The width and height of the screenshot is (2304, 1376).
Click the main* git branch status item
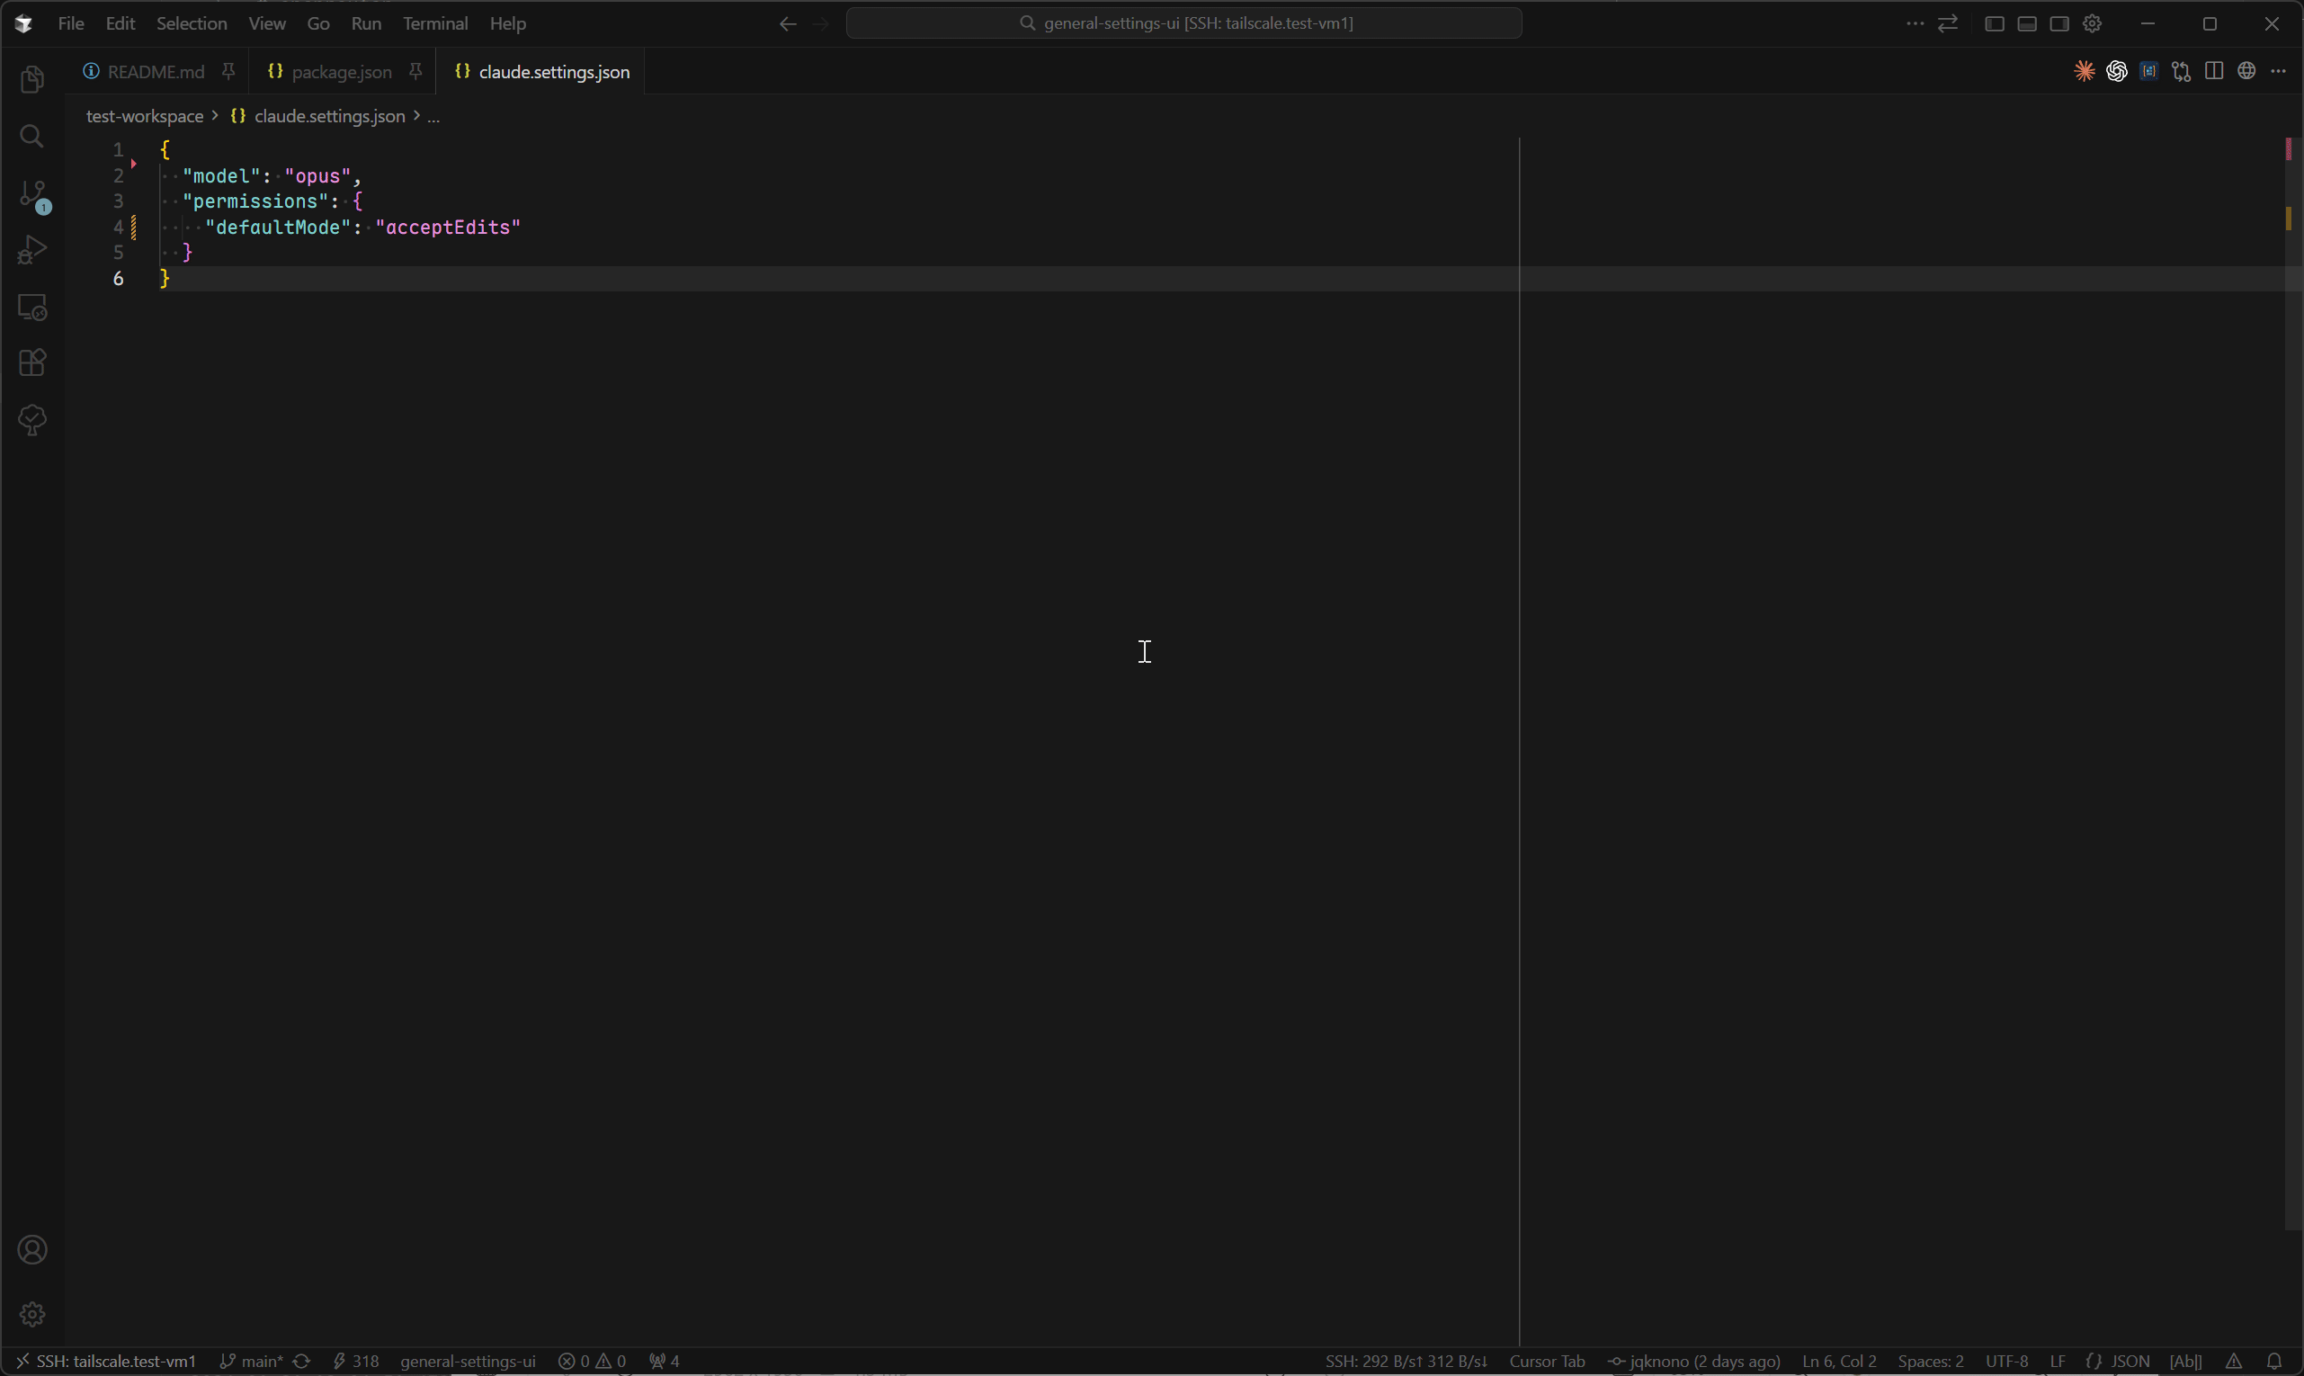pyautogui.click(x=252, y=1362)
